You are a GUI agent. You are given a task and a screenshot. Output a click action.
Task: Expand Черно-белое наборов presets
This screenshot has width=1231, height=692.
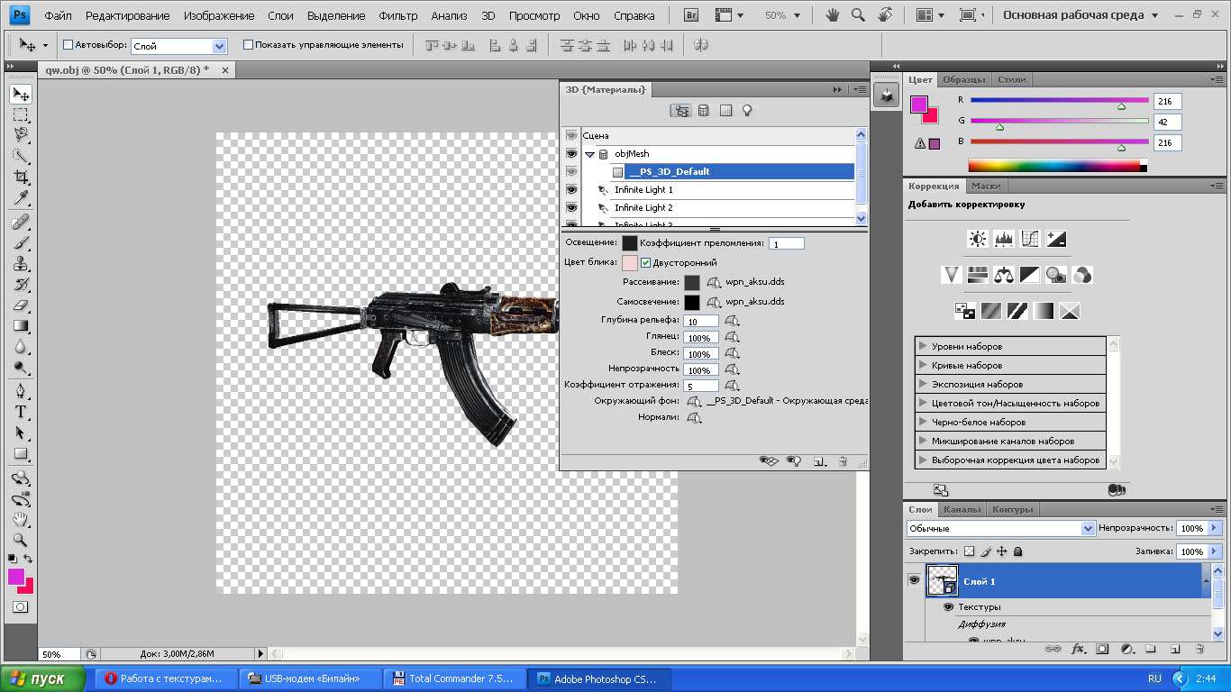click(923, 422)
